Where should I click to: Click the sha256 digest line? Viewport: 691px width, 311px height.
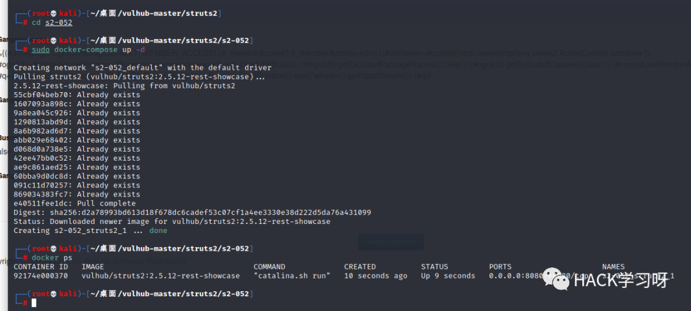[x=192, y=212]
